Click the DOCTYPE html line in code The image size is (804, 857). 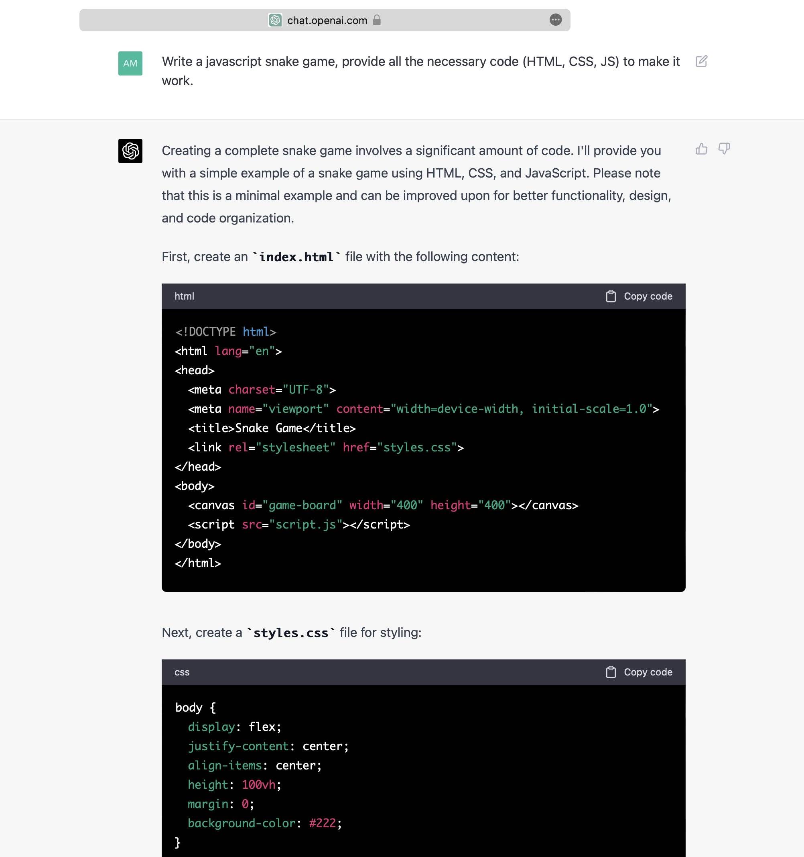click(x=225, y=331)
